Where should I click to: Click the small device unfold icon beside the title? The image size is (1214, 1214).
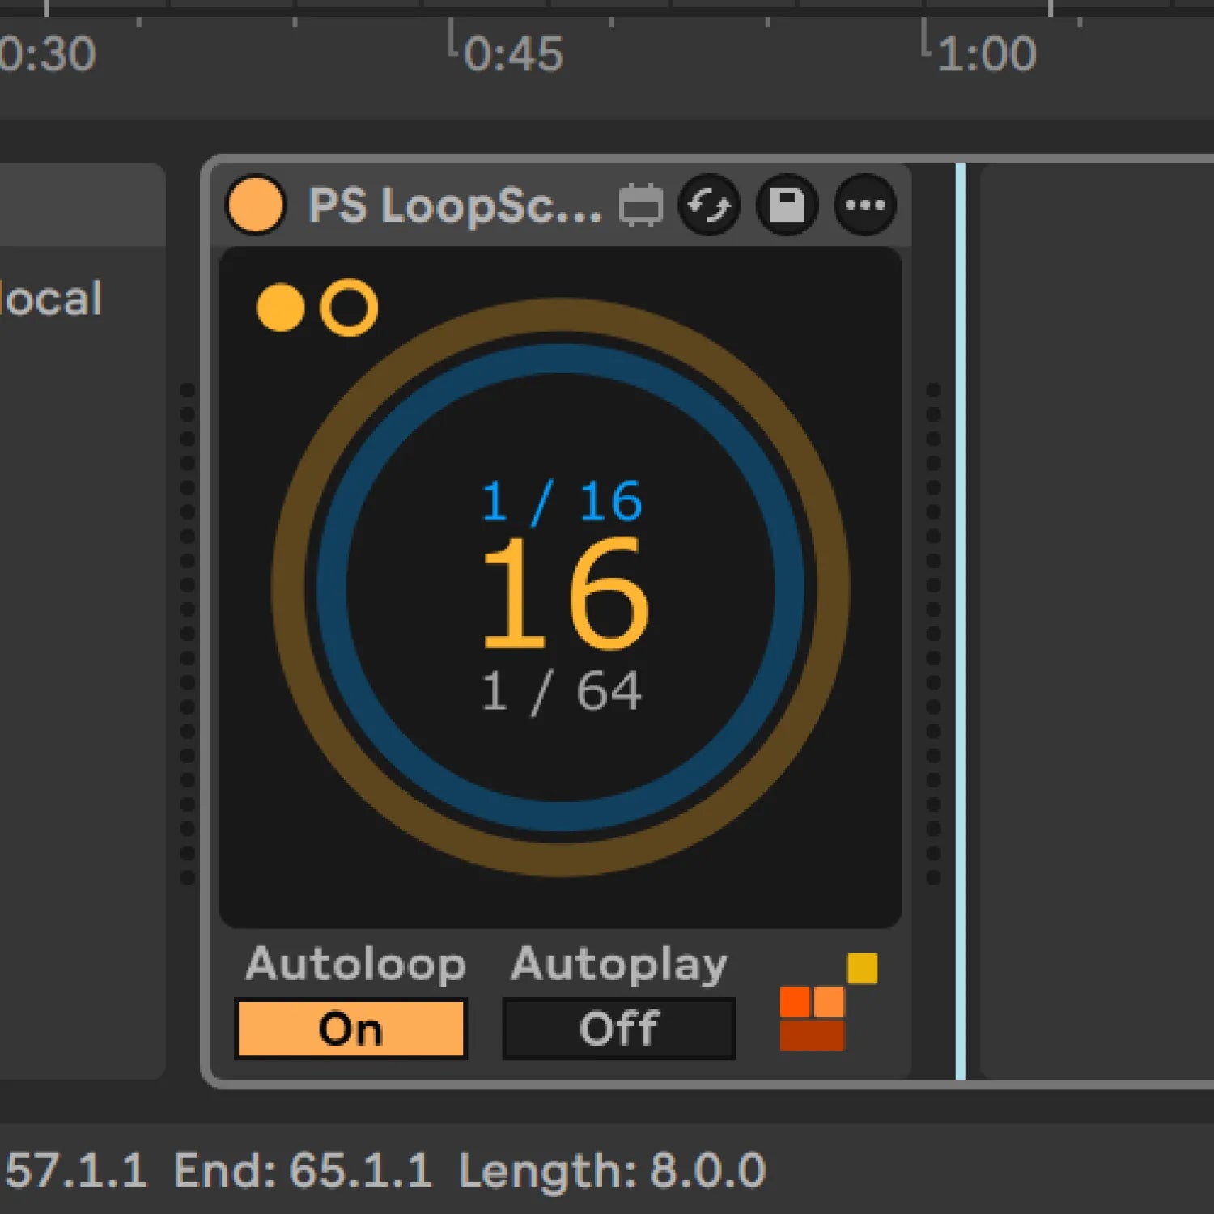pos(641,205)
